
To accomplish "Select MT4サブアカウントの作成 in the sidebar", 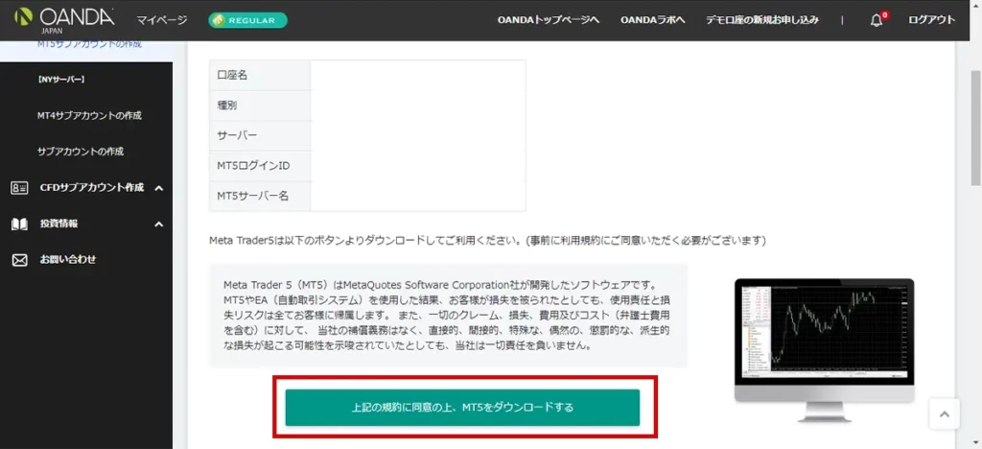I will point(89,115).
